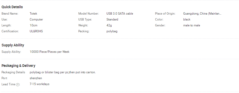Viewport: 239px width, 93px height.
Task: Click the 7-15 workdays lead time value
Action: click(x=39, y=84)
